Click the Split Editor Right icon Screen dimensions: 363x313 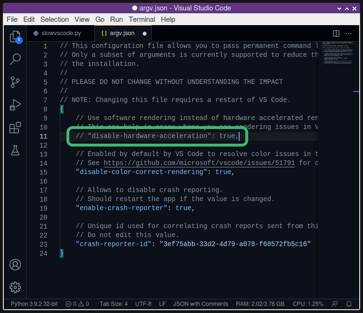[336, 34]
